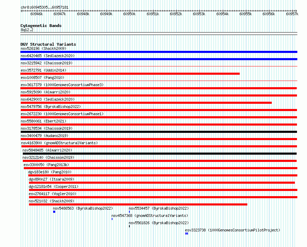Click the red bar under esv3572791 (Uddin2014)
This screenshot has width=307, height=247.
(130, 74)
